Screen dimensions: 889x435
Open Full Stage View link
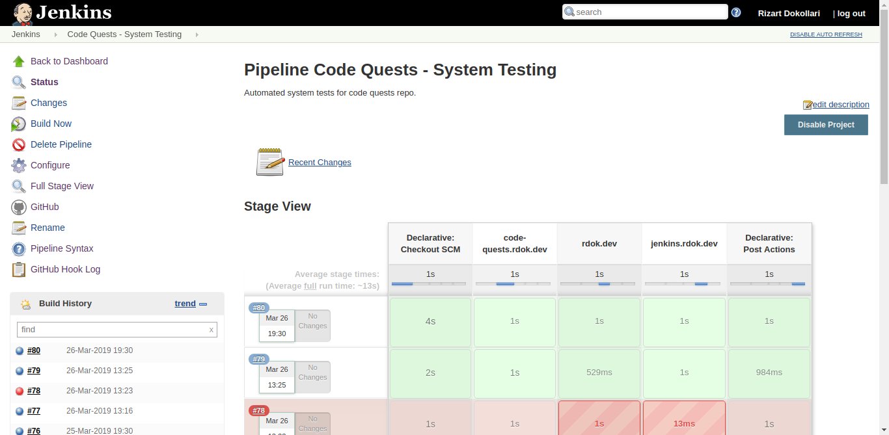click(62, 186)
